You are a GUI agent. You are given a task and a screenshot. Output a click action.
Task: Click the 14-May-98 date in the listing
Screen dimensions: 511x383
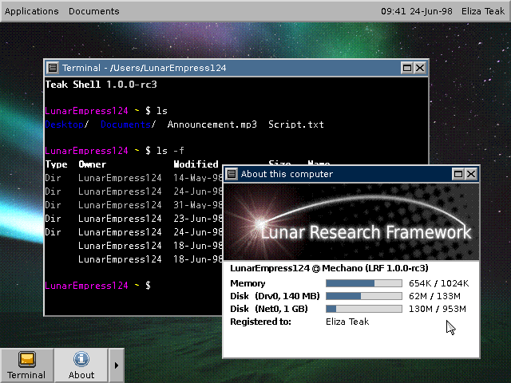(198, 178)
